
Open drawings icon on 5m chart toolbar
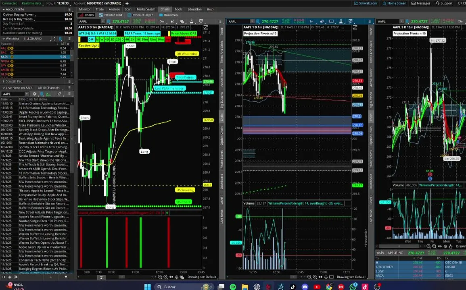point(201,21)
